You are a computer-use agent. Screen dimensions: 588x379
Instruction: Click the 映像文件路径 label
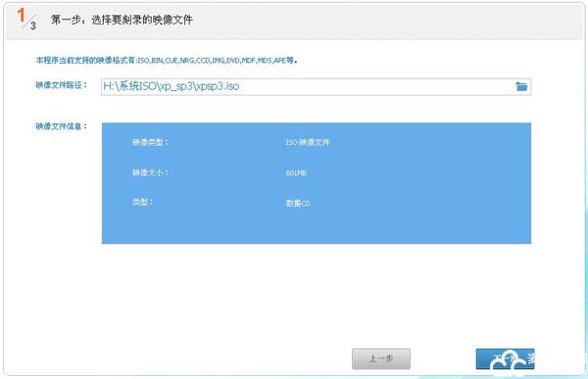(x=61, y=85)
